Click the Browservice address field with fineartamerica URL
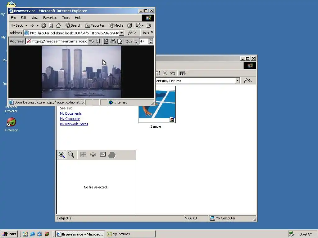The height and width of the screenshot is (238, 318). coord(57,41)
